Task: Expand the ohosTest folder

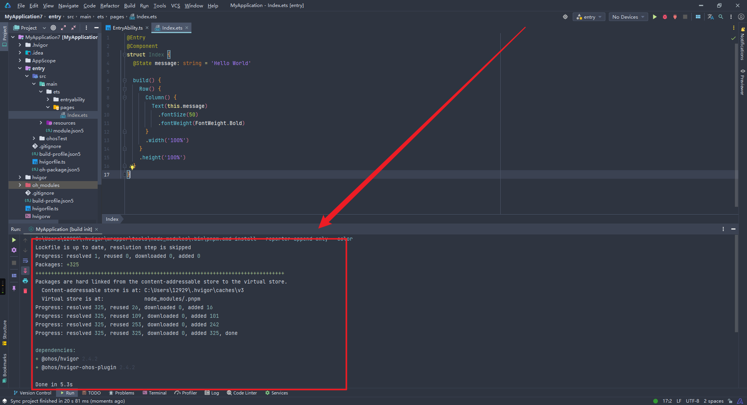Action: coord(34,138)
